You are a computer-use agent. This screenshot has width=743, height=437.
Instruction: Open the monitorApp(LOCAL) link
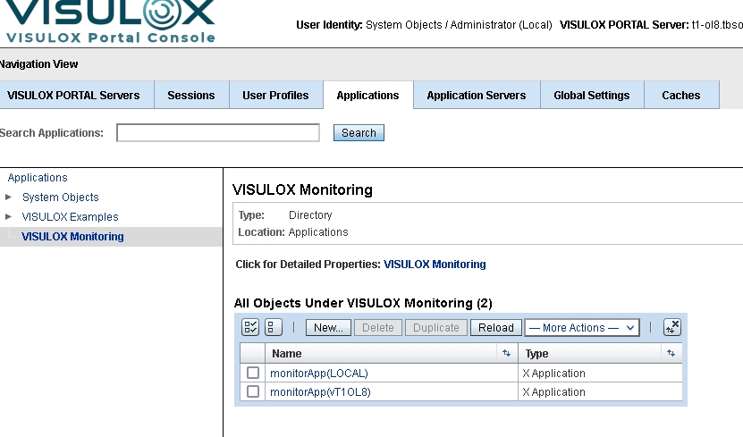[318, 373]
